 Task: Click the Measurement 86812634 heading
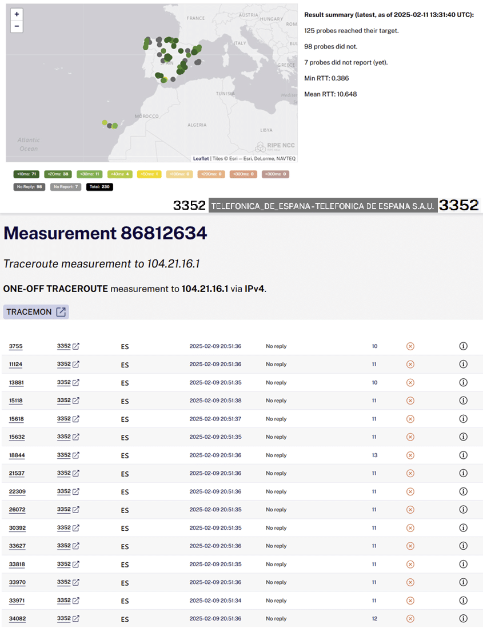(105, 233)
